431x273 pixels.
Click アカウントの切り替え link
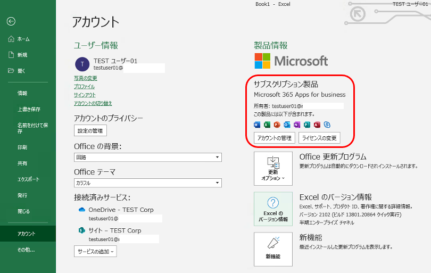[93, 103]
